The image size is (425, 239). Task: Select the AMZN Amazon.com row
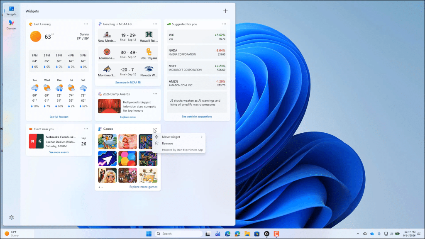tap(197, 83)
